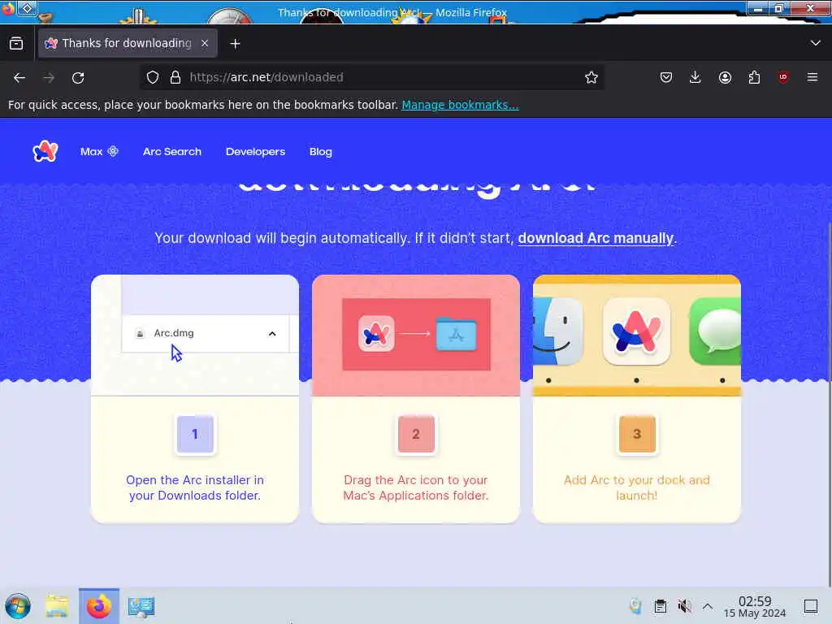Open the system settings taskbar icon
The image size is (832, 624).
[141, 606]
